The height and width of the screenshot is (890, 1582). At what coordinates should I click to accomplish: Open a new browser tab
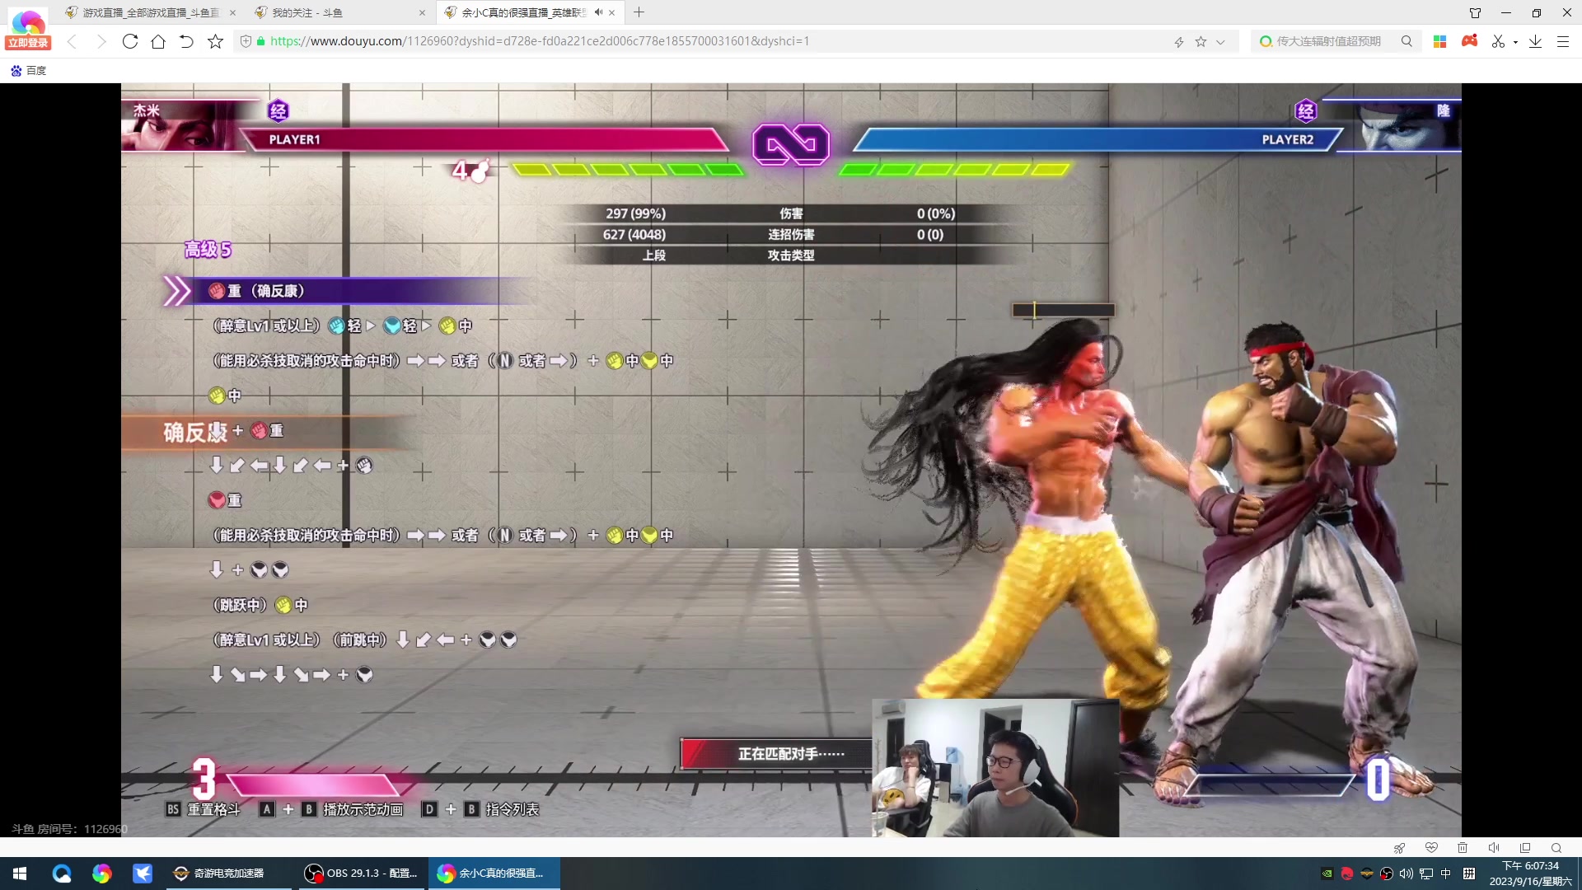click(x=639, y=12)
